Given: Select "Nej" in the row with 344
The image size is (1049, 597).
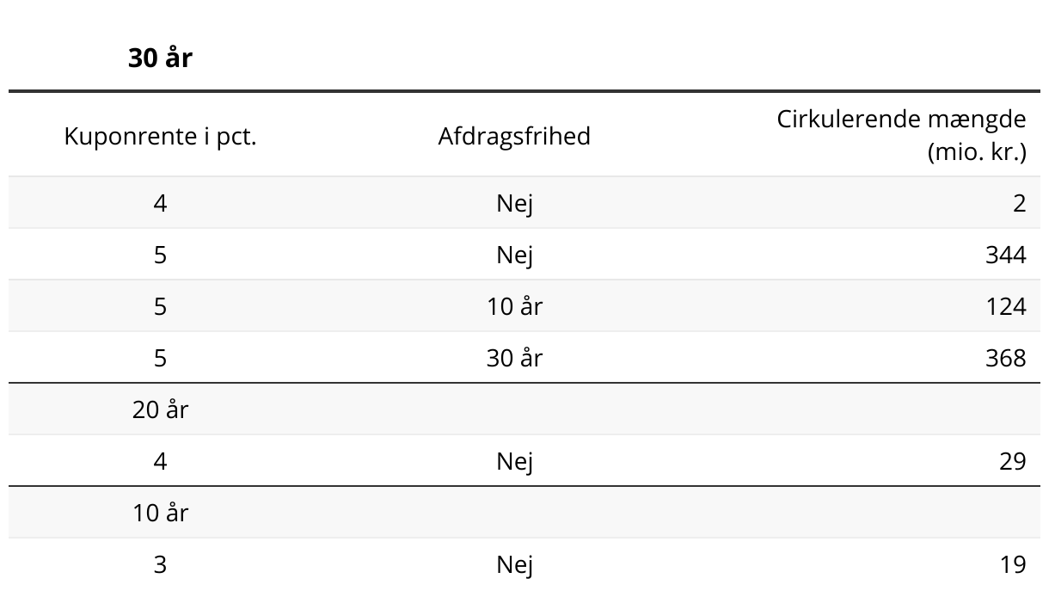Looking at the screenshot, I should (x=514, y=255).
